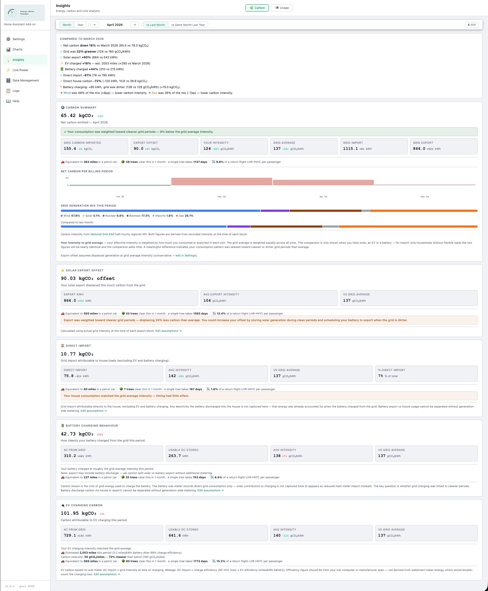Click the Help book icon

tap(8, 101)
